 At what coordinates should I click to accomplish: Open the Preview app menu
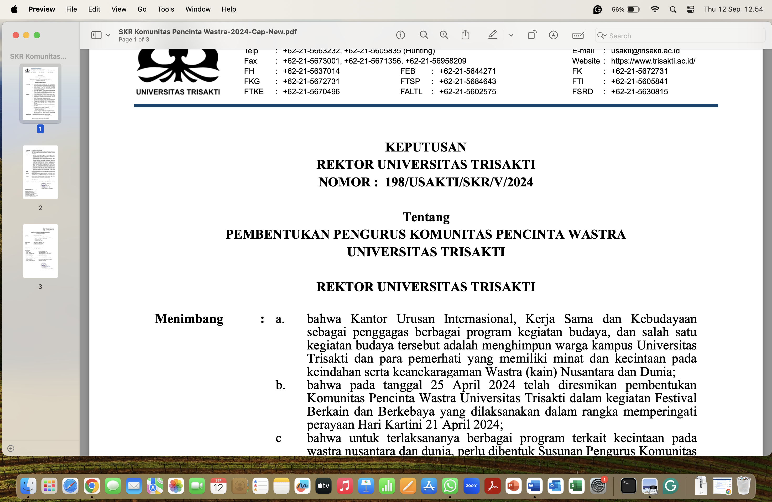click(41, 9)
